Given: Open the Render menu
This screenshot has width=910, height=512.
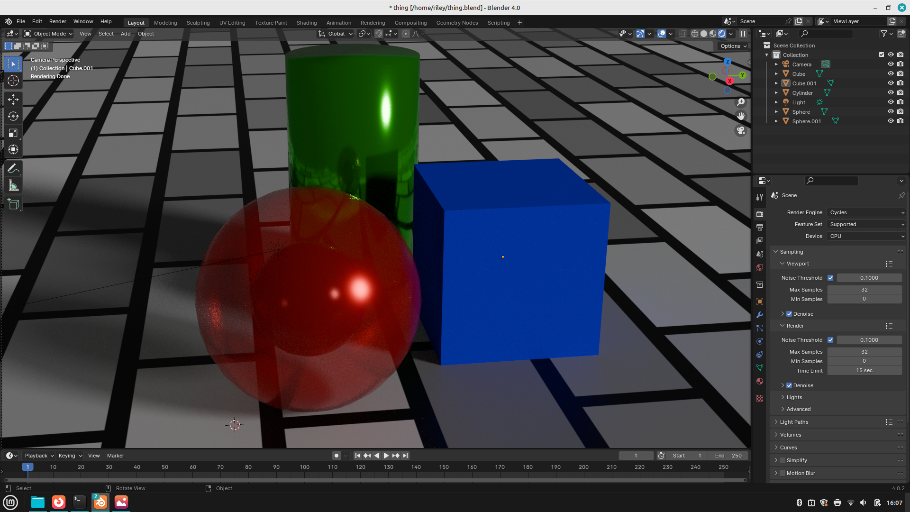Looking at the screenshot, I should click(57, 21).
